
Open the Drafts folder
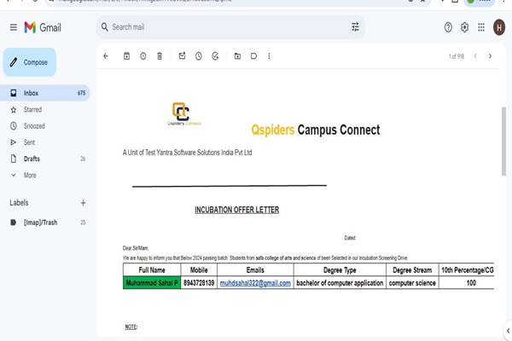44,159
